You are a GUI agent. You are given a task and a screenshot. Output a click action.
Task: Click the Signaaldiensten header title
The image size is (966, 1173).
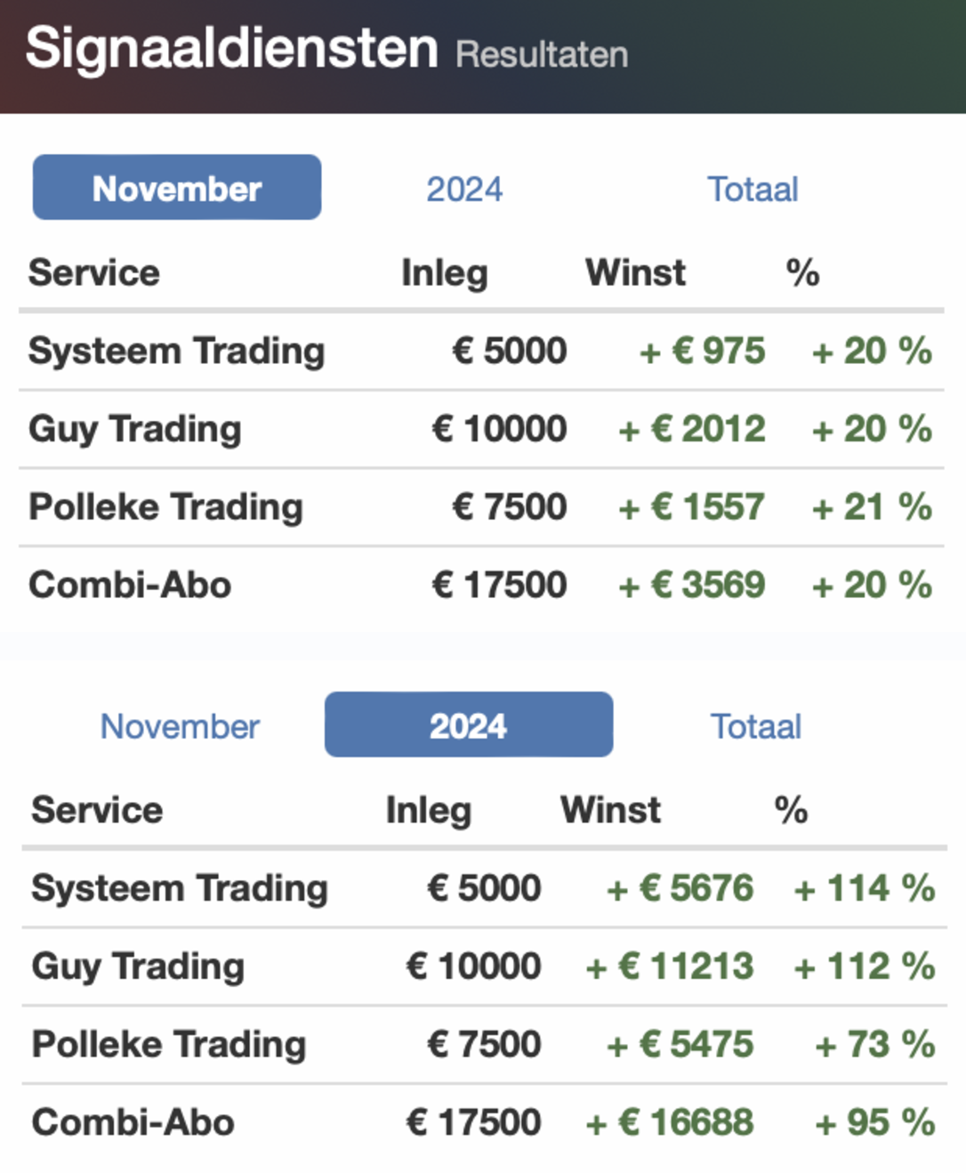pos(232,48)
